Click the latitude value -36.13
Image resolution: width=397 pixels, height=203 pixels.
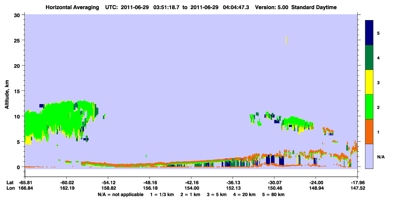[232, 183]
